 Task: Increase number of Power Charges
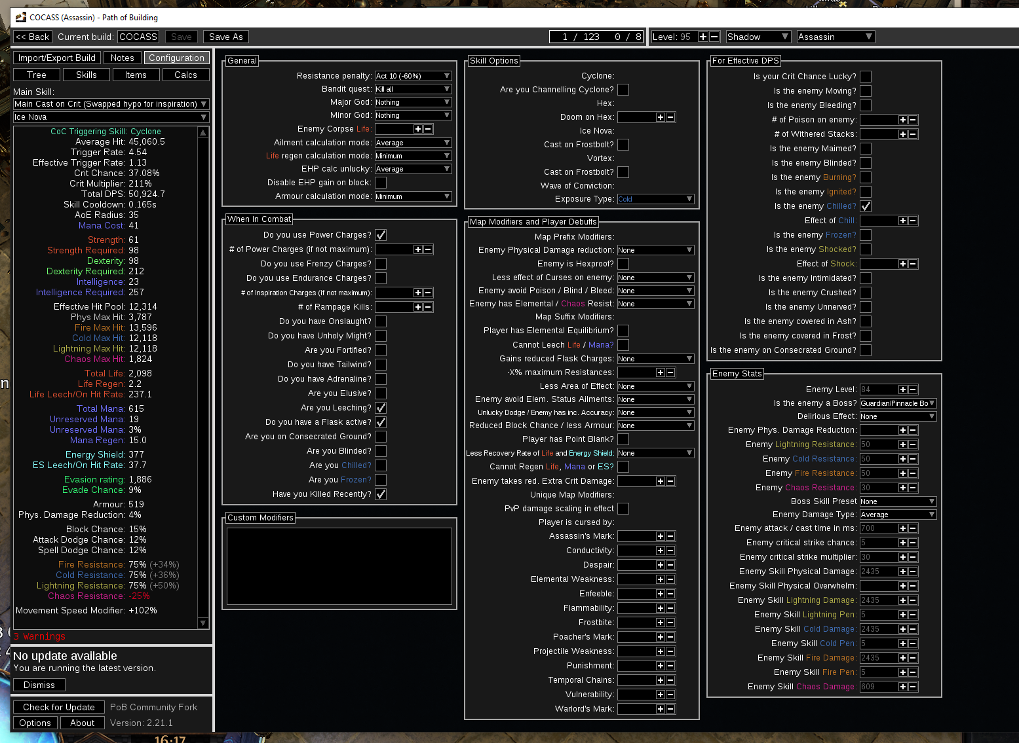pyautogui.click(x=418, y=249)
